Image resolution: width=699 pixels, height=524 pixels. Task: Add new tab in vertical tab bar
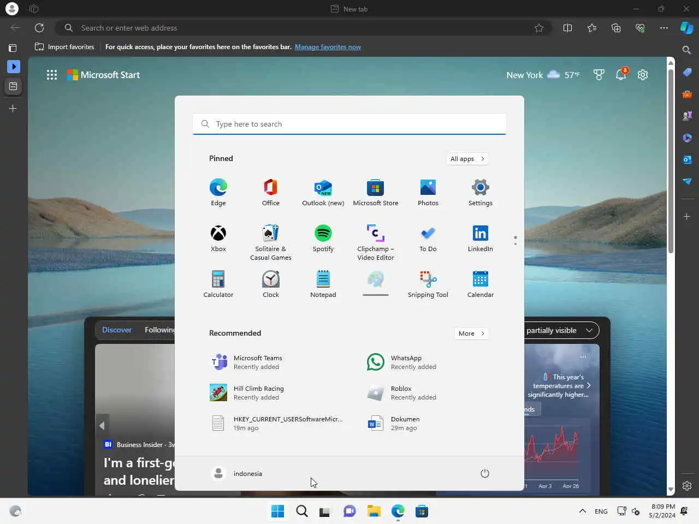tap(13, 109)
